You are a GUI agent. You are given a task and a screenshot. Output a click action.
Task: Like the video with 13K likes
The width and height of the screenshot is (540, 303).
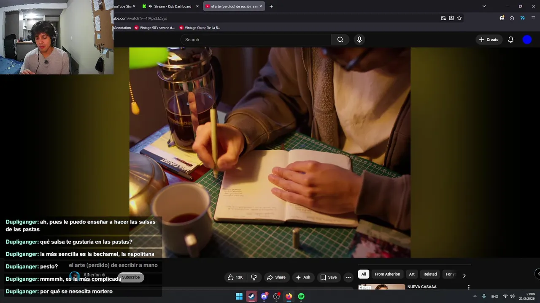click(235, 277)
